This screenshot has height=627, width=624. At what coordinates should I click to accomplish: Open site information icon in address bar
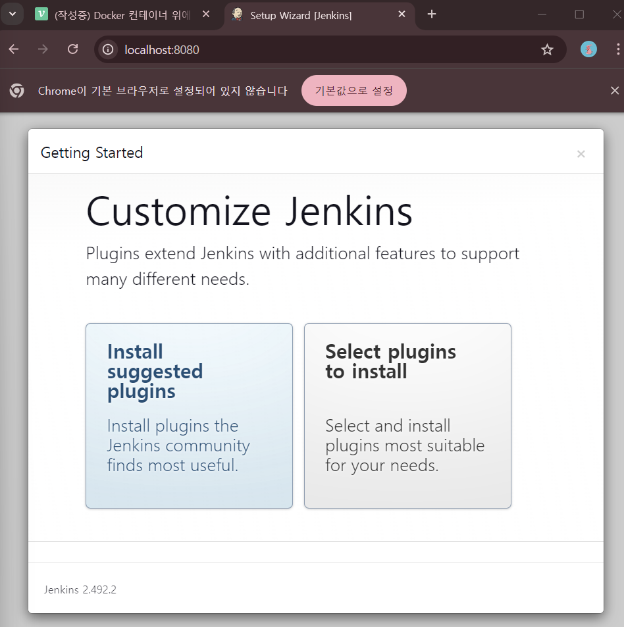tap(107, 49)
